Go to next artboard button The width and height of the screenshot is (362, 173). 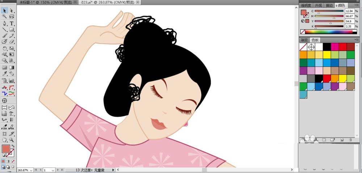click(58, 170)
